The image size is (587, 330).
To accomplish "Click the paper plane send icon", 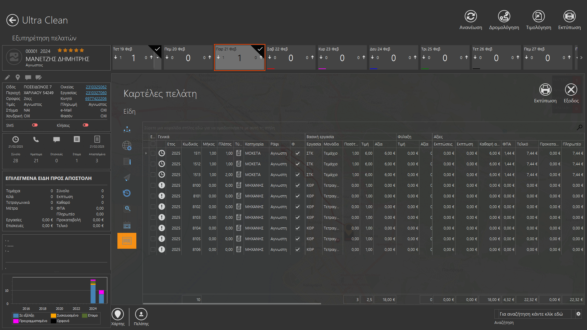I will tap(127, 177).
